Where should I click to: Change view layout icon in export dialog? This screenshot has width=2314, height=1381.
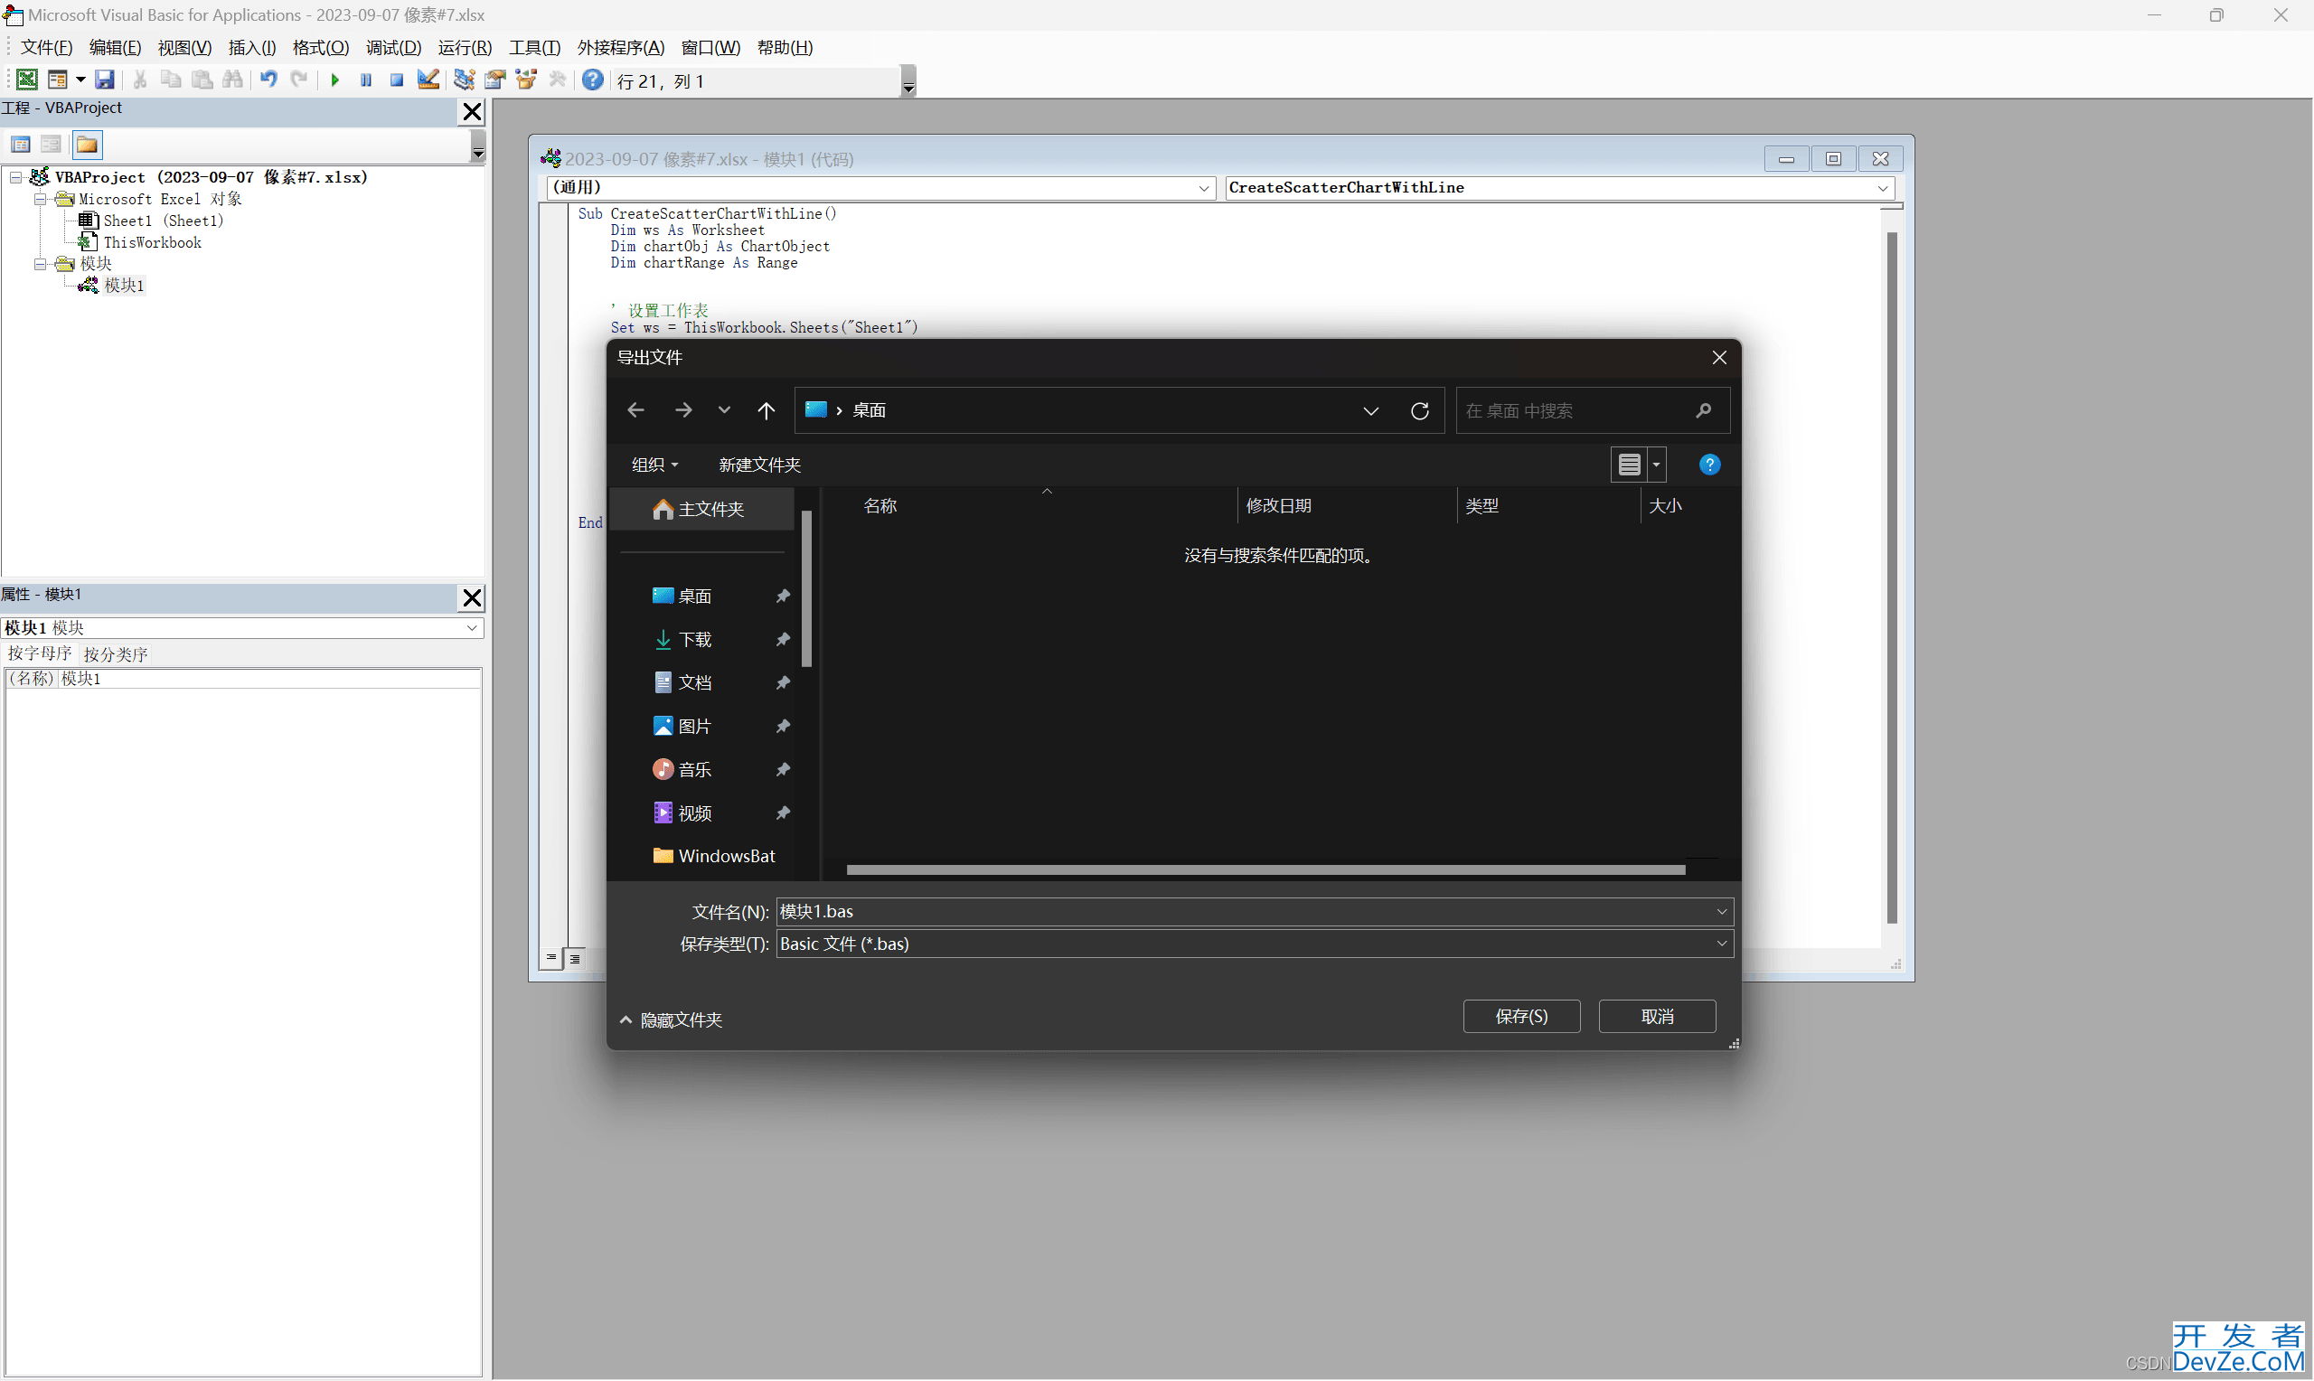click(x=1629, y=465)
